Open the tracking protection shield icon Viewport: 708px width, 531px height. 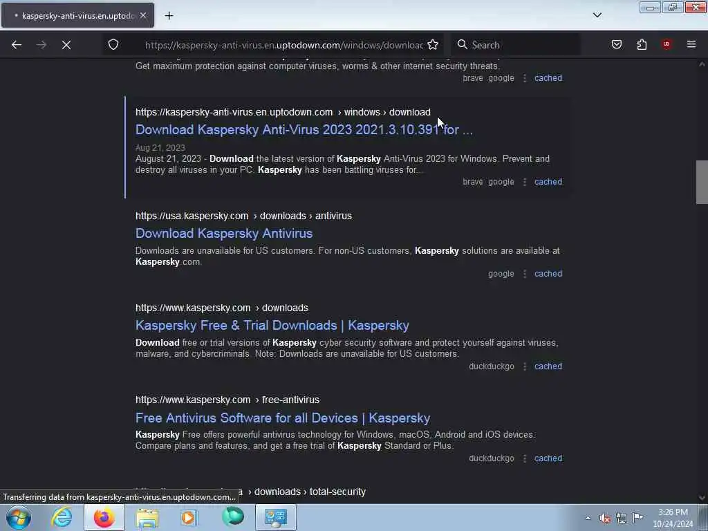coord(113,44)
